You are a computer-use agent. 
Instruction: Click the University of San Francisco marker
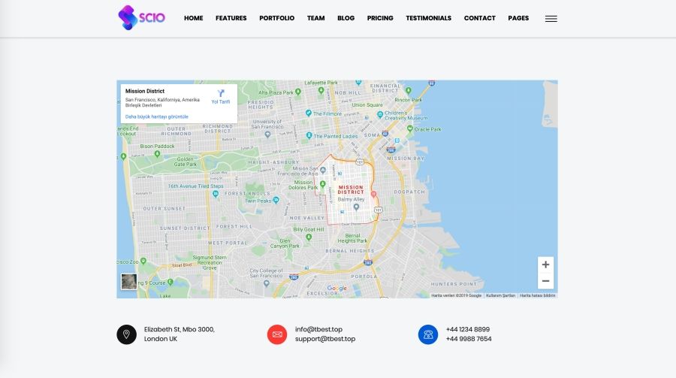point(267,135)
